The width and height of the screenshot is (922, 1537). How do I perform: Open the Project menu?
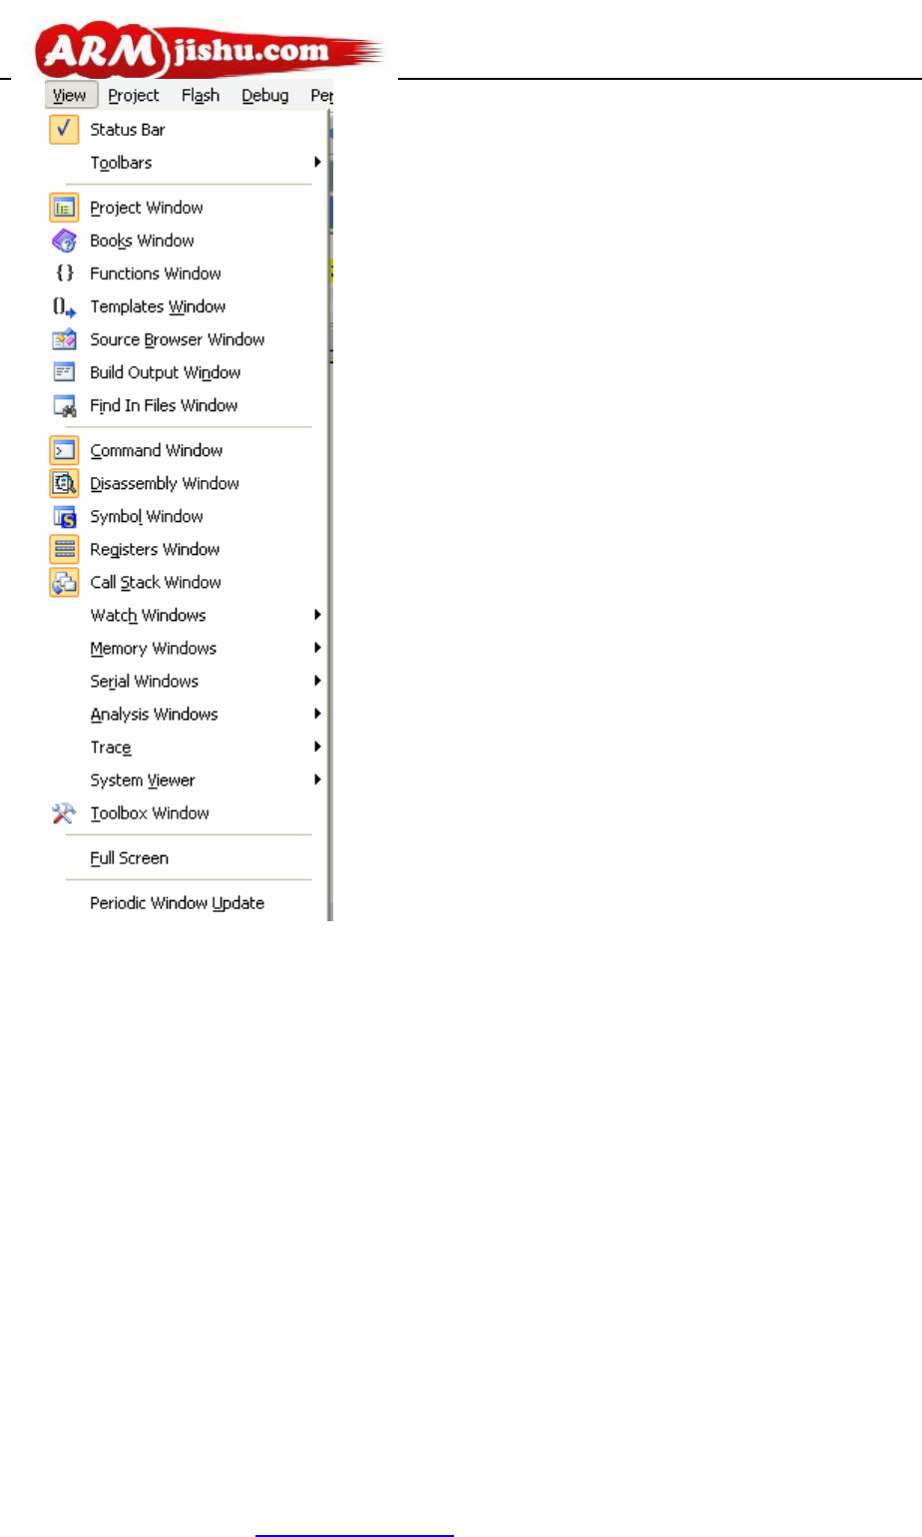tap(134, 95)
